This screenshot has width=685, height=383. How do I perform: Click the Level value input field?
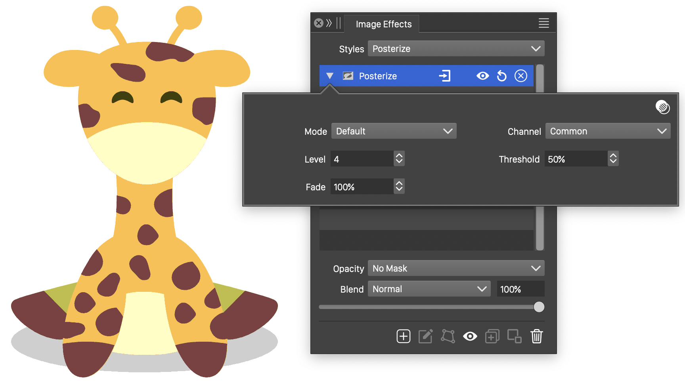362,159
